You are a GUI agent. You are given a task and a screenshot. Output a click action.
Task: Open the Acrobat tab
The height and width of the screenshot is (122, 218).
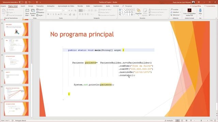coord(116,6)
